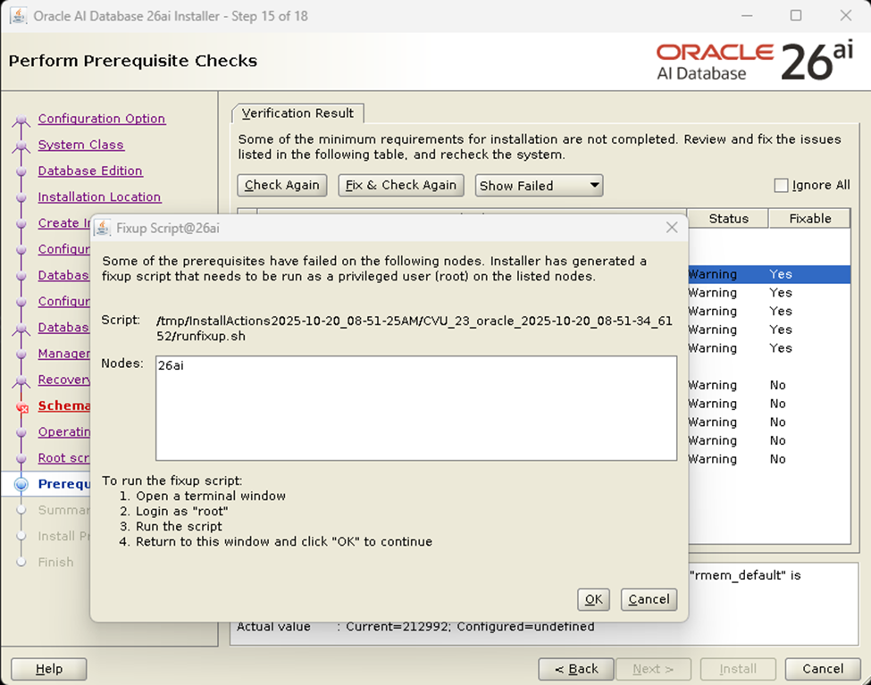Click the current step marker beside Prerequ

point(21,484)
